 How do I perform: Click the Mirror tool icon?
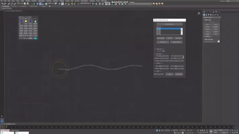[93, 4]
